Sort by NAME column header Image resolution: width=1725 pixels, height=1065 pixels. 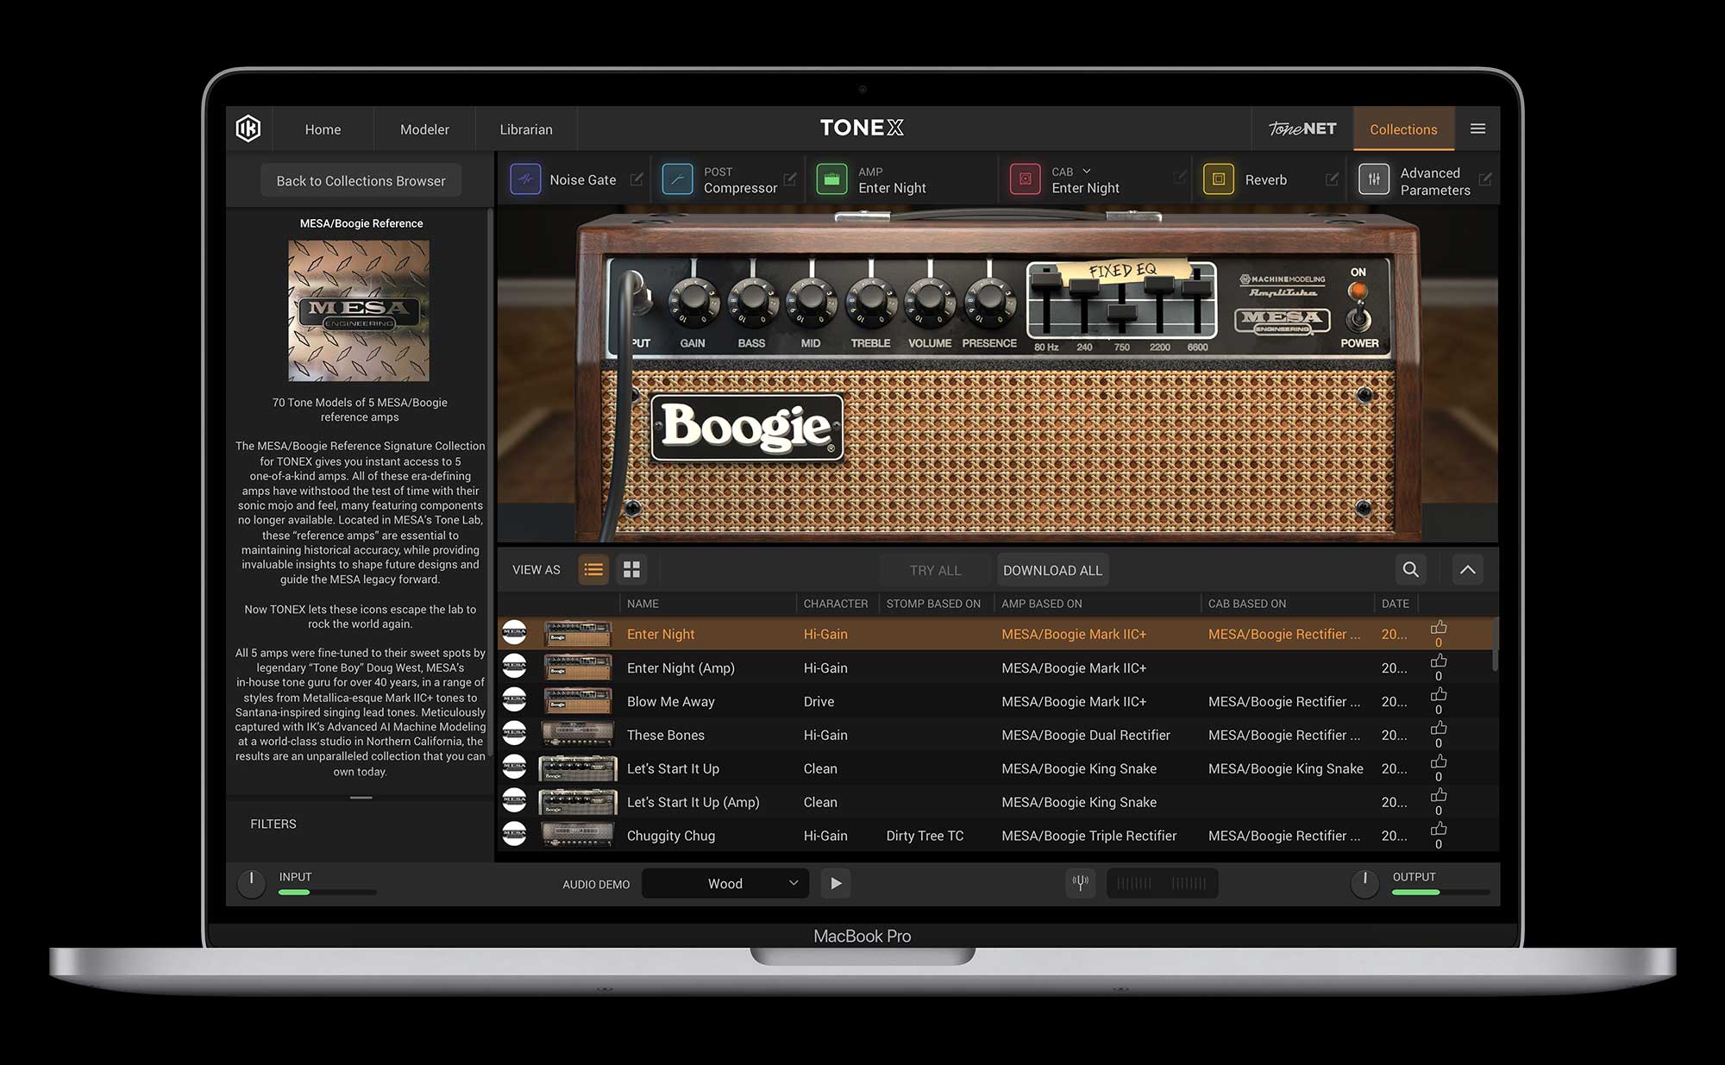[x=643, y=604]
